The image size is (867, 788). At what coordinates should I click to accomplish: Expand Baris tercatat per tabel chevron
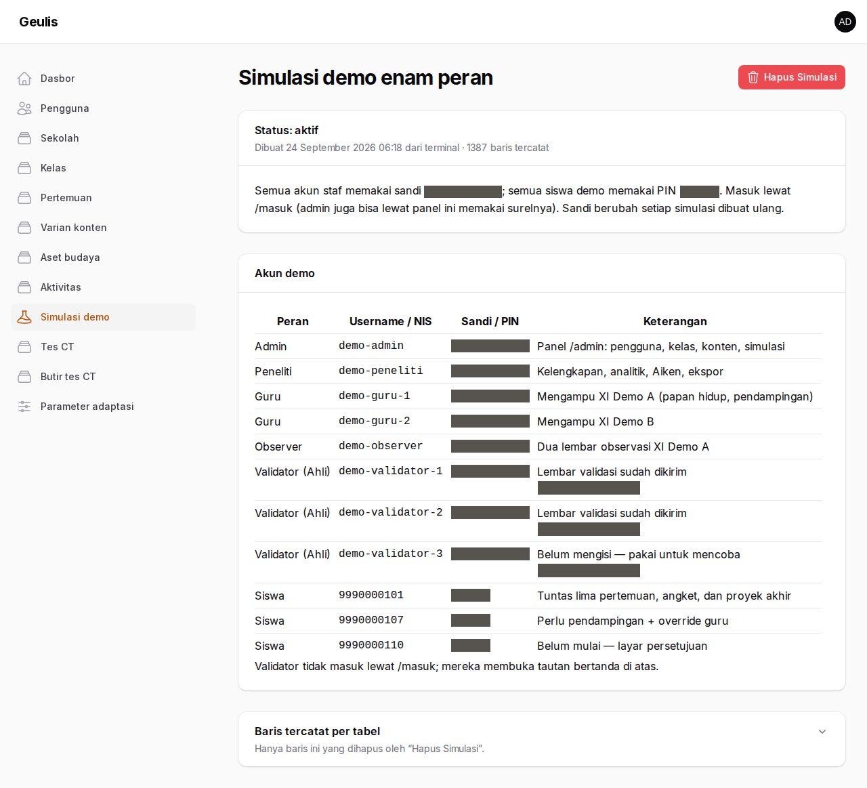822,732
